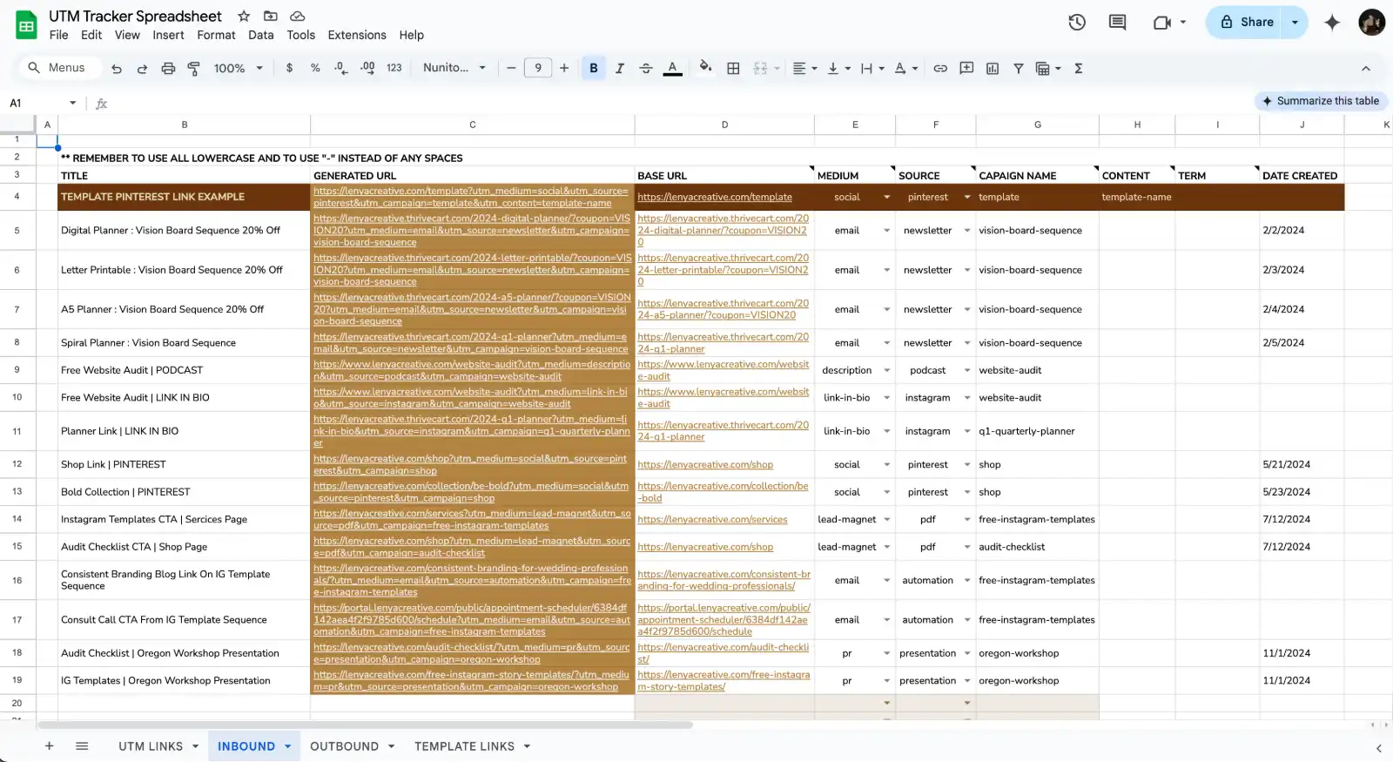
Task: Open the account profile avatar
Action: click(x=1371, y=23)
